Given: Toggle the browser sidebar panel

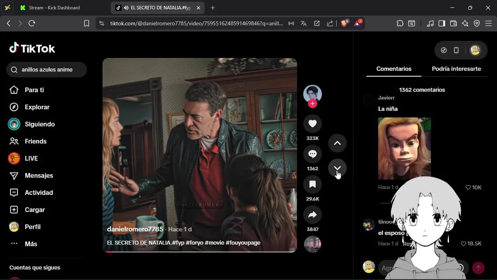Looking at the screenshot, I should [441, 23].
